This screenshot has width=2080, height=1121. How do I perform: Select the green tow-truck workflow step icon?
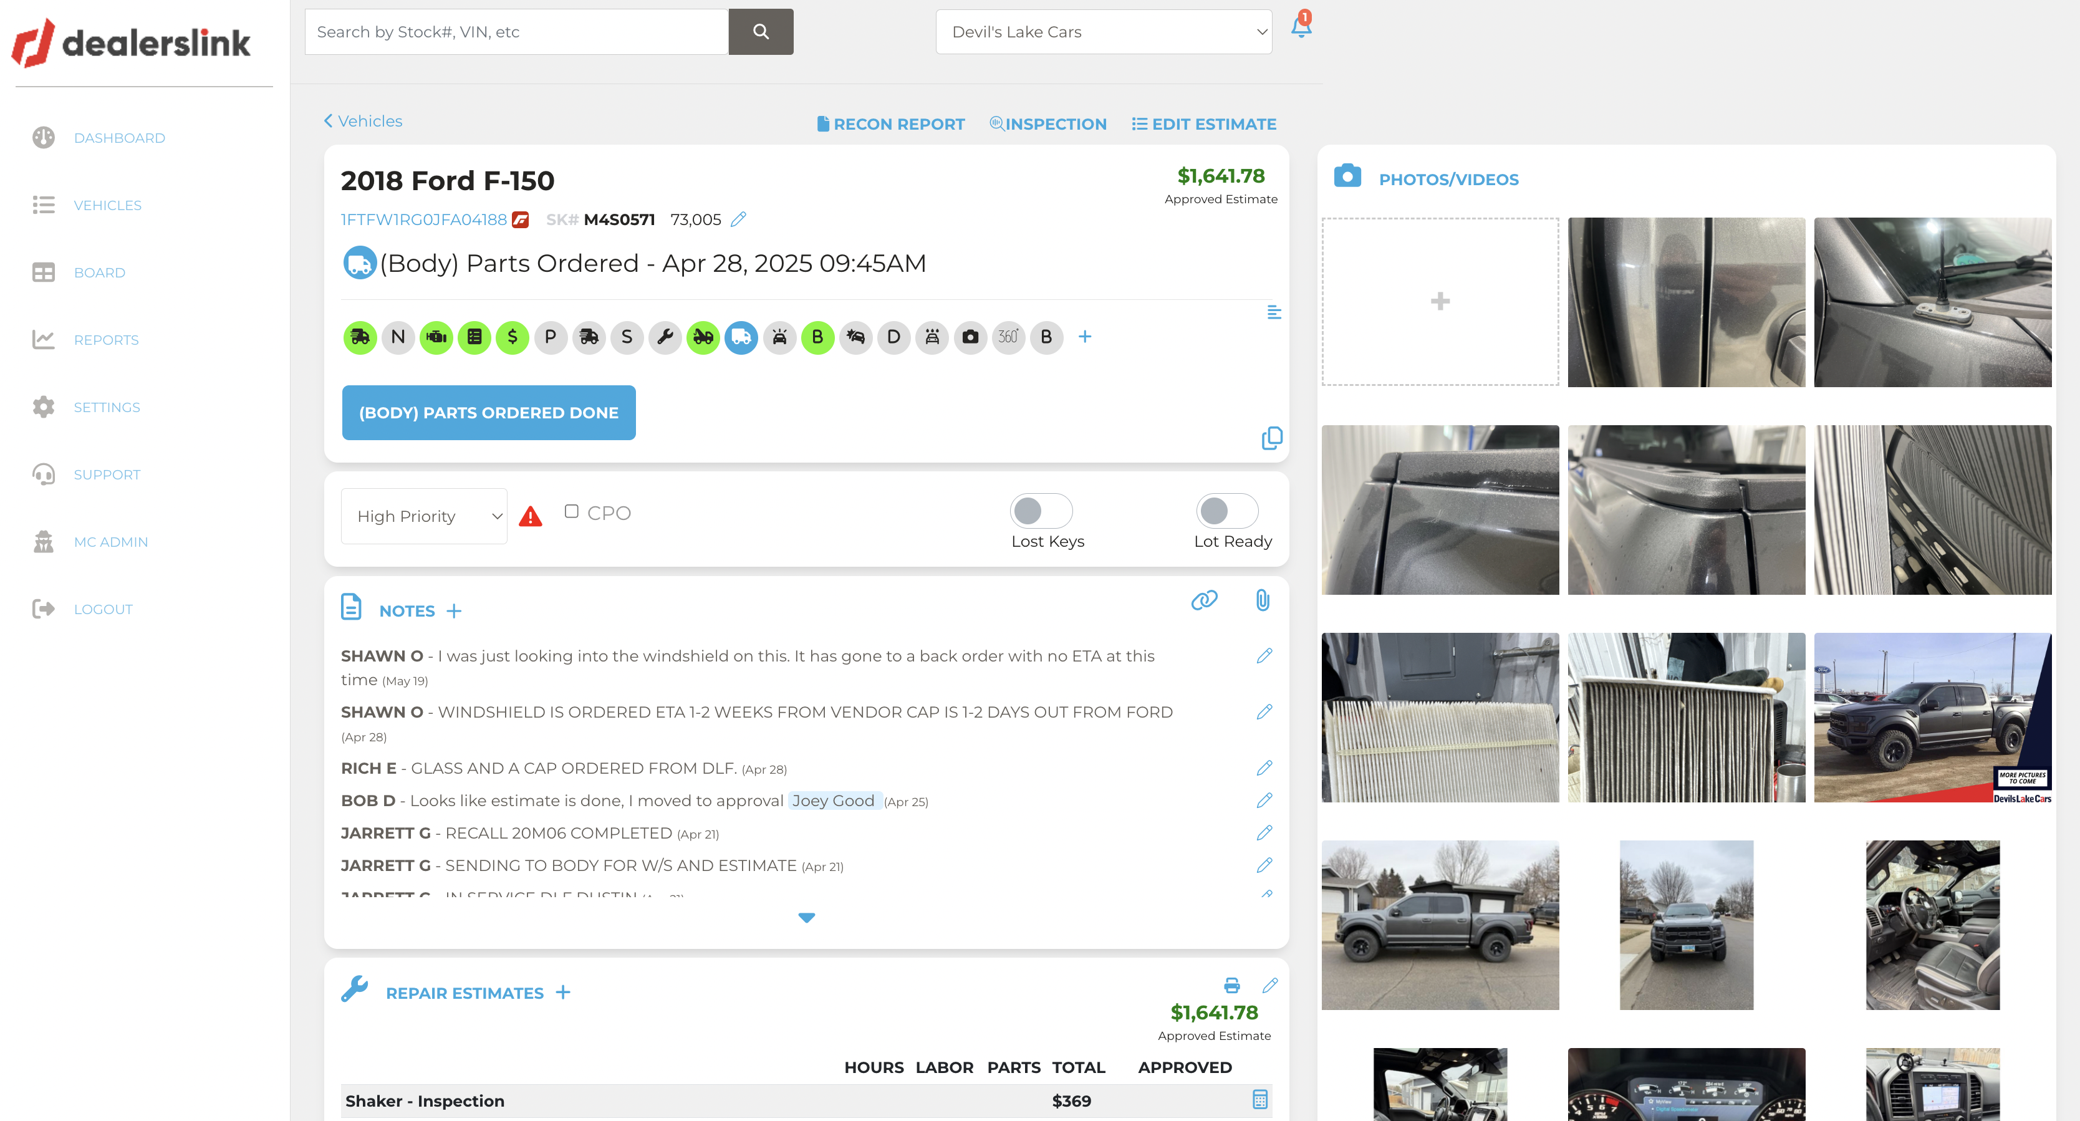(x=703, y=337)
